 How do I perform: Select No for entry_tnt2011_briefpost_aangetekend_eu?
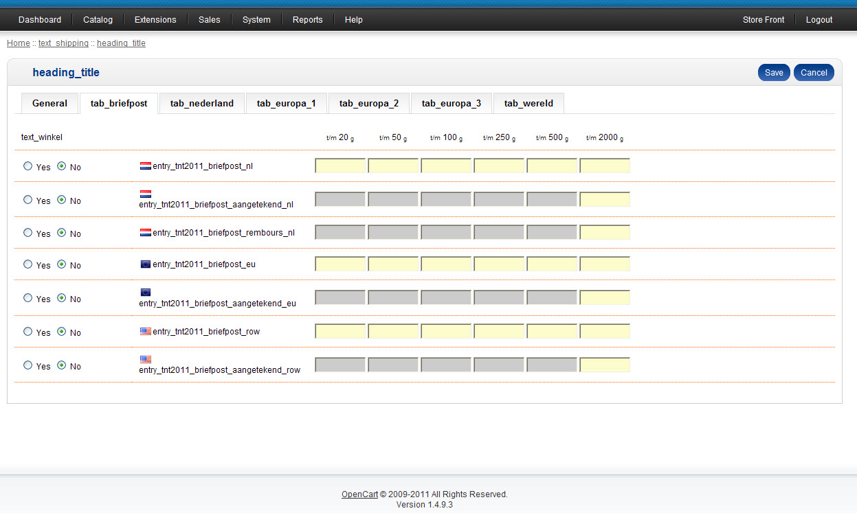pos(62,297)
